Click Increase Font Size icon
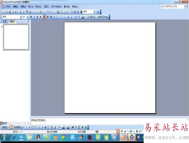189x143 pixels. (68, 17)
